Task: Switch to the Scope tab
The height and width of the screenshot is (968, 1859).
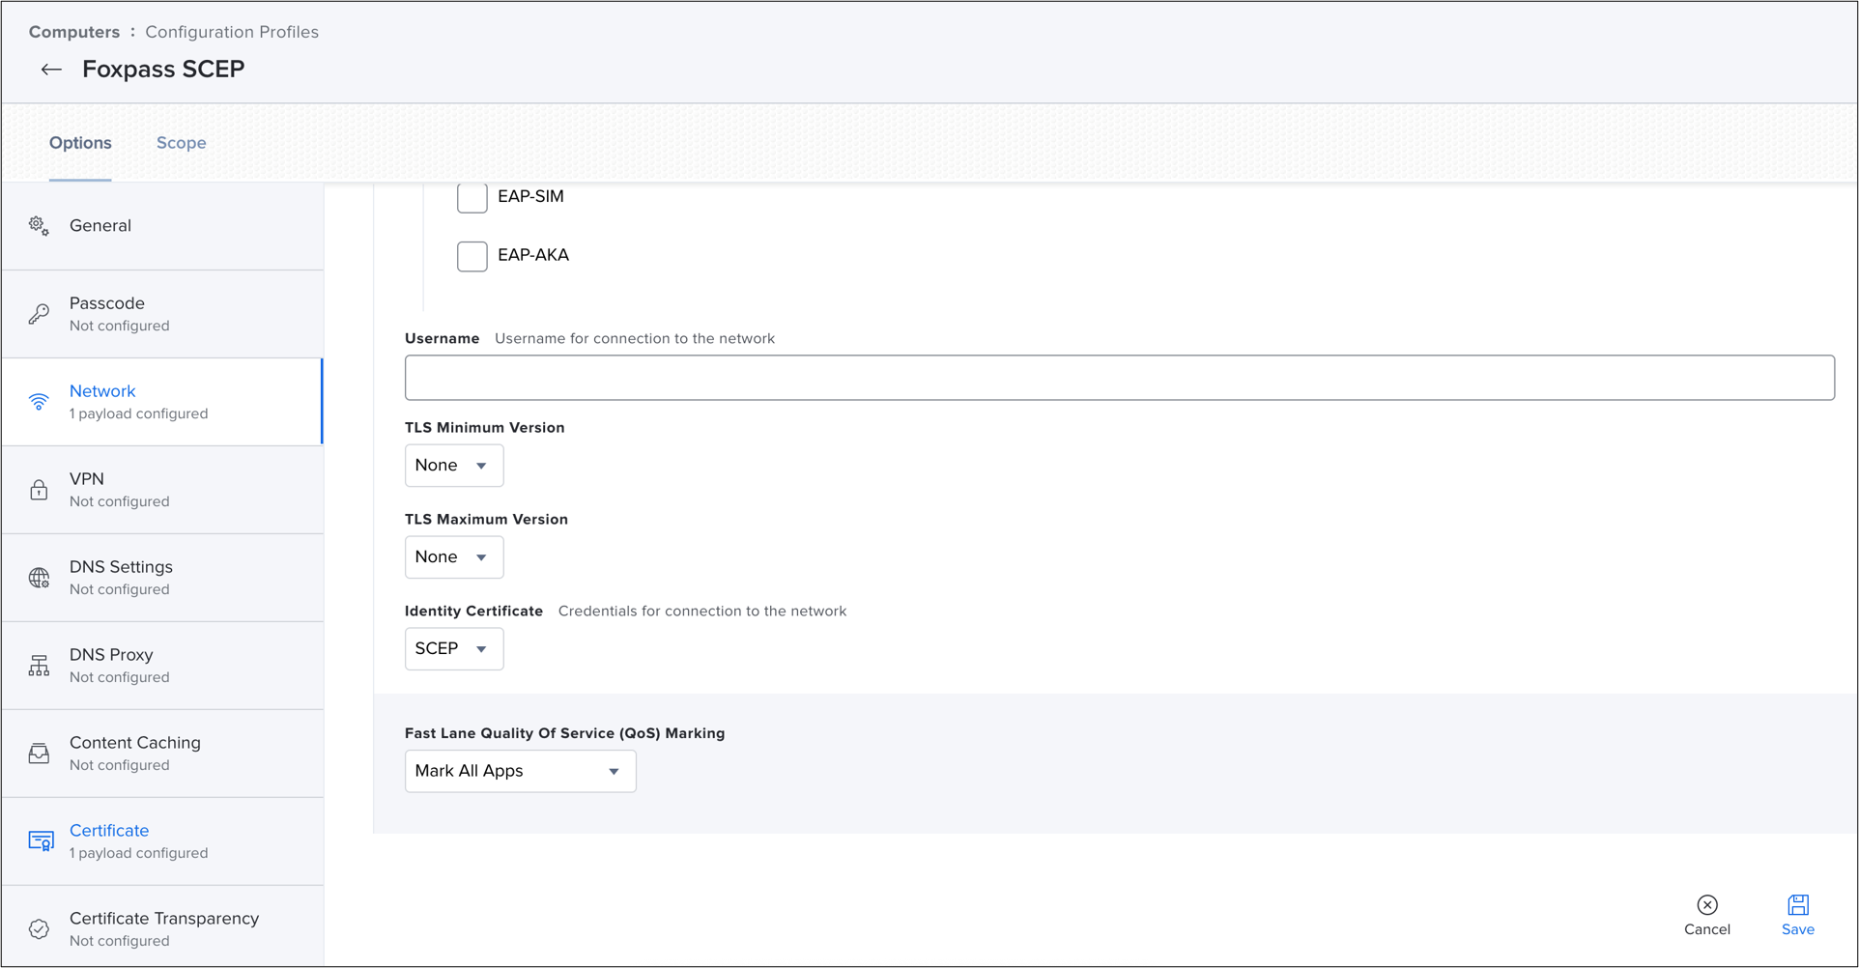Action: click(x=182, y=143)
